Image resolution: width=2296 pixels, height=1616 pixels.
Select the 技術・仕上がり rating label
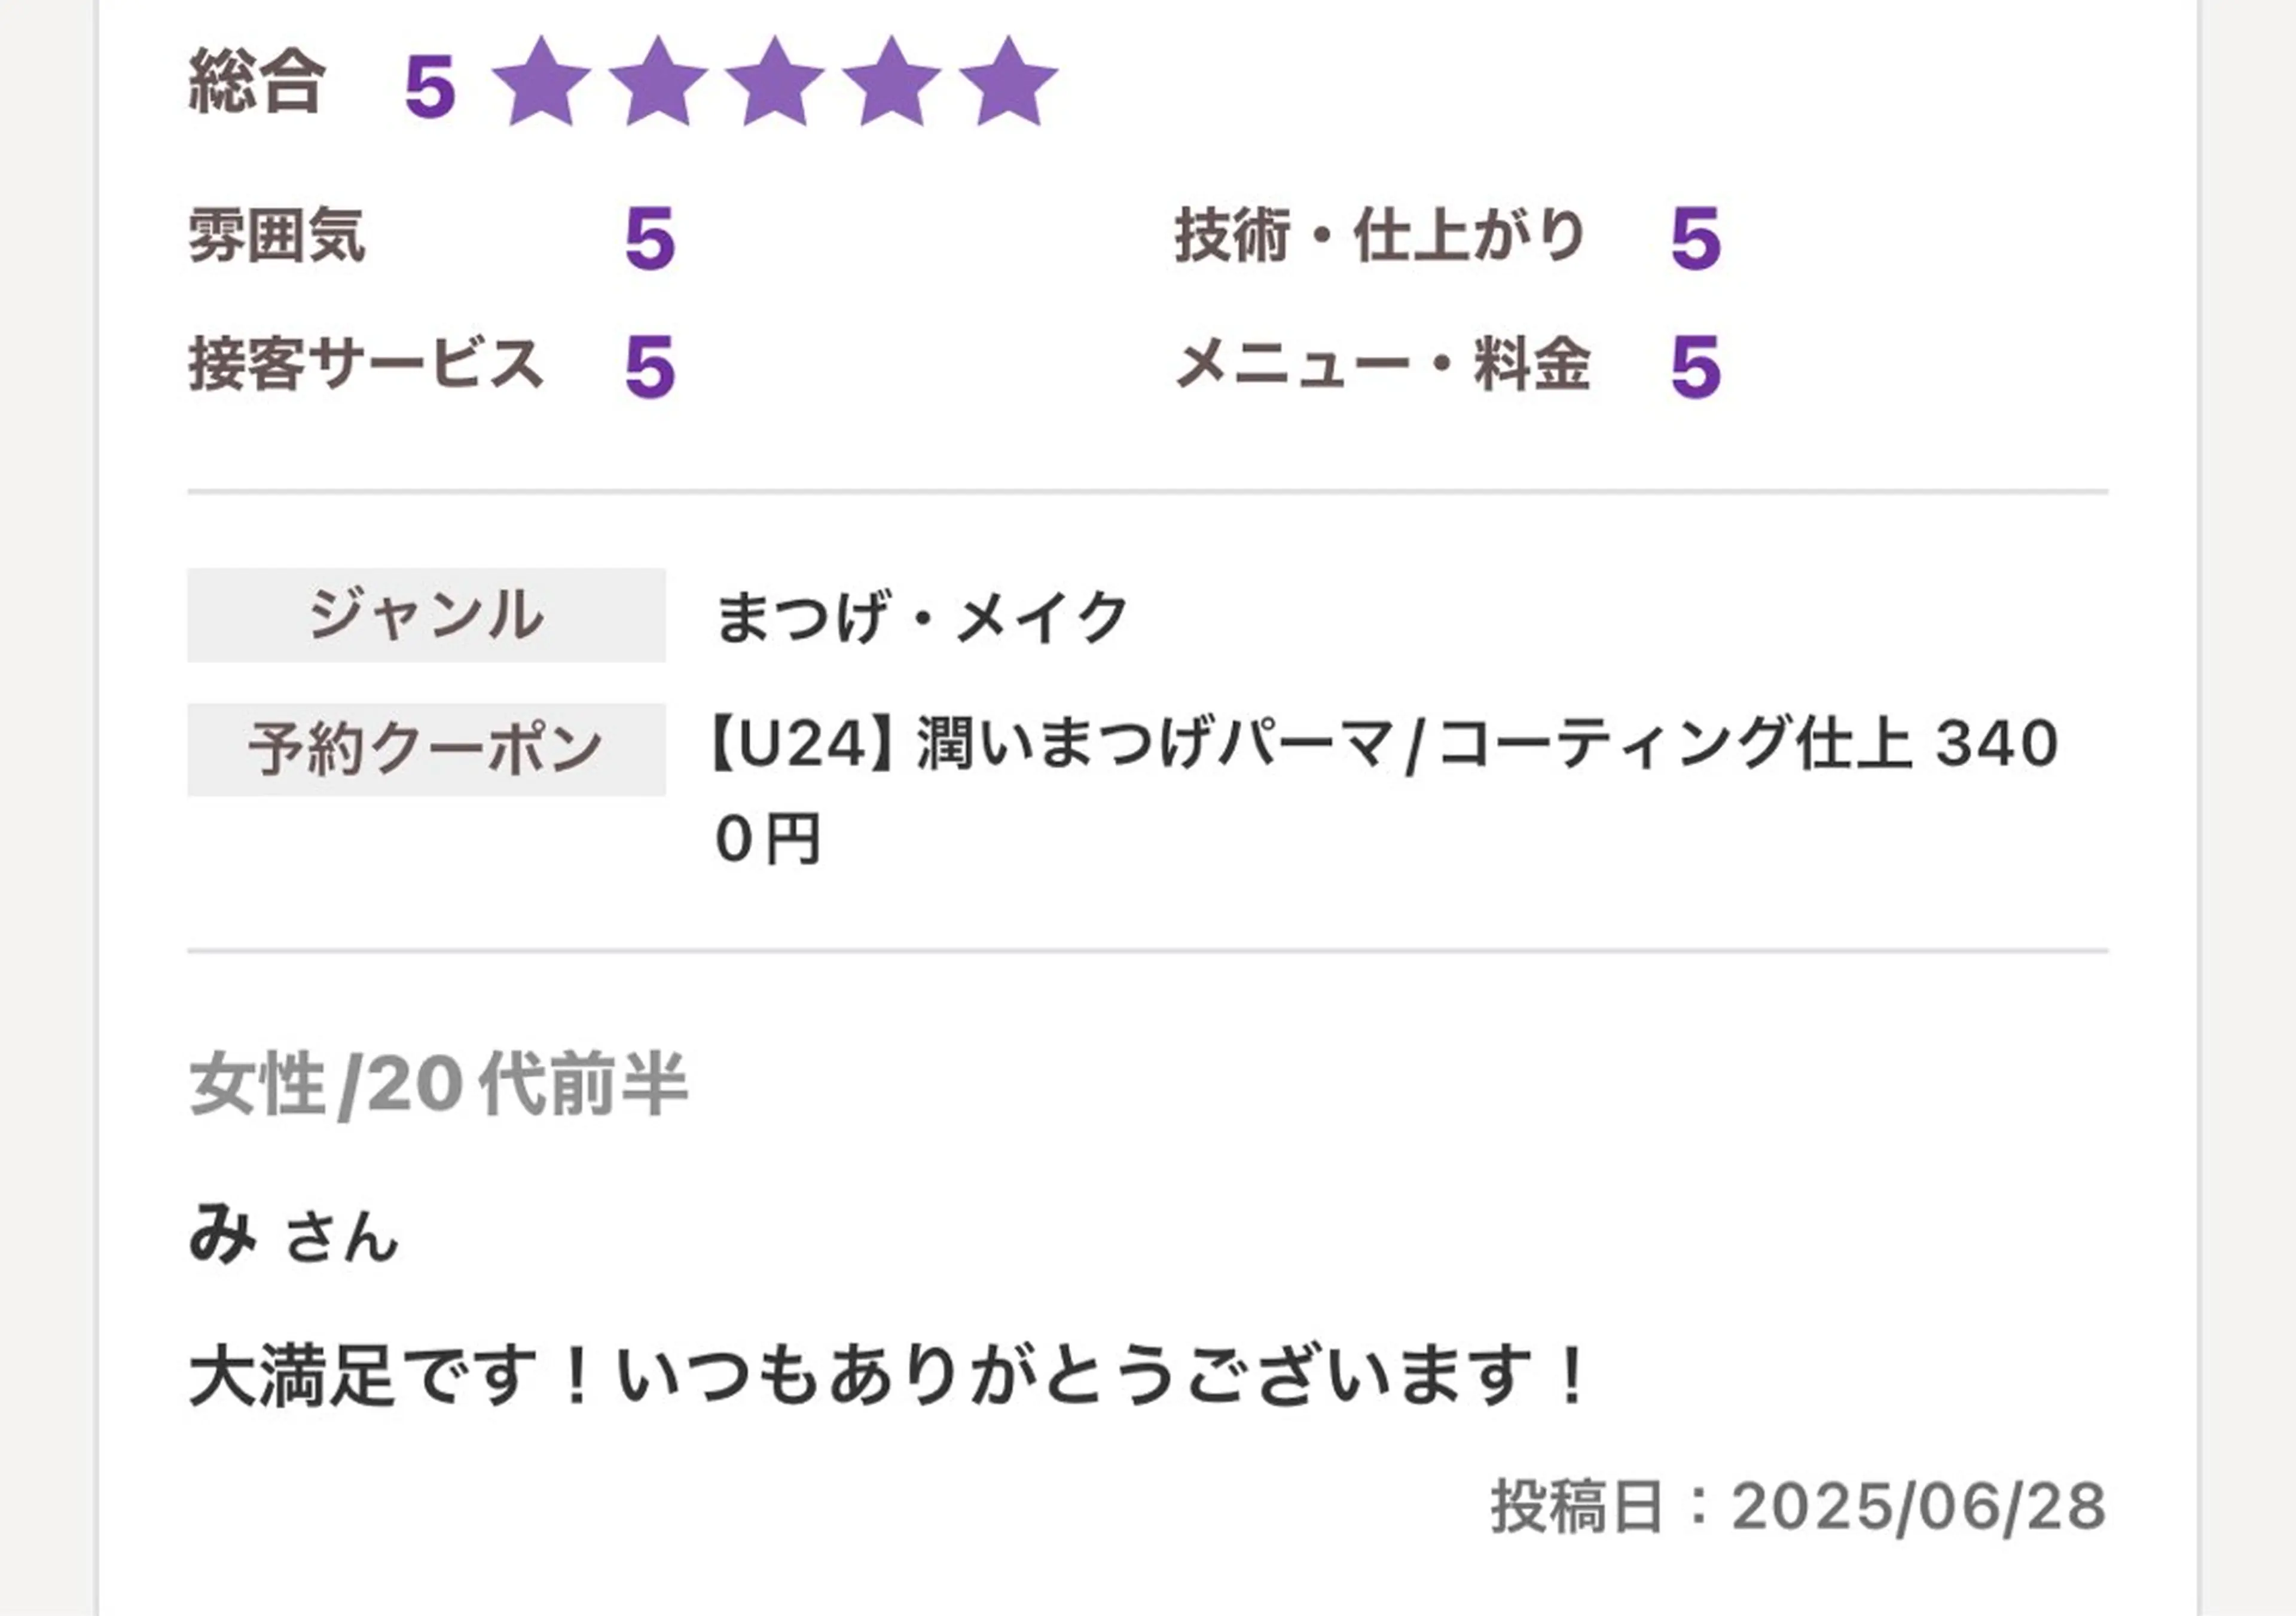point(1380,236)
